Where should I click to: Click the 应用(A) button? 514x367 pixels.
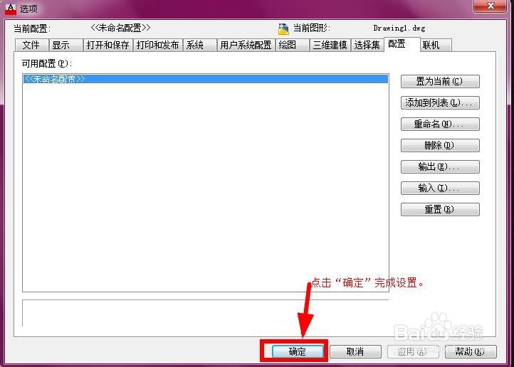pyautogui.click(x=413, y=351)
